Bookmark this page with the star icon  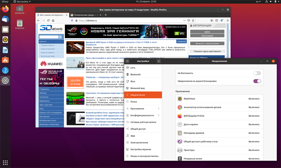tap(193, 21)
